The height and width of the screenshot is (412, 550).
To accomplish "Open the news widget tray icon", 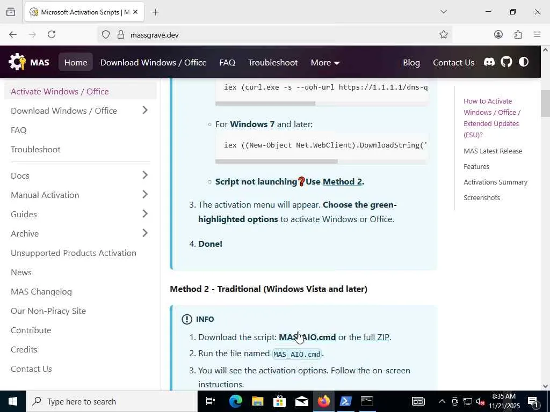I will click(x=418, y=401).
